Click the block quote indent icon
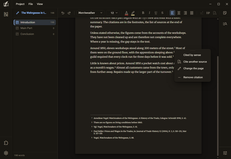The width and height of the screenshot is (231, 159). click(x=208, y=13)
